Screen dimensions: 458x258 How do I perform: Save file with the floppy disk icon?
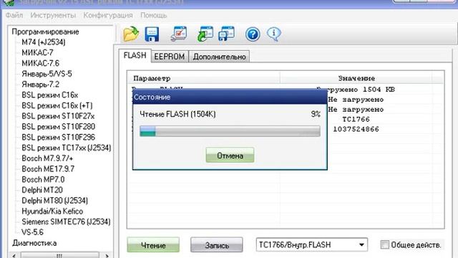[152, 34]
